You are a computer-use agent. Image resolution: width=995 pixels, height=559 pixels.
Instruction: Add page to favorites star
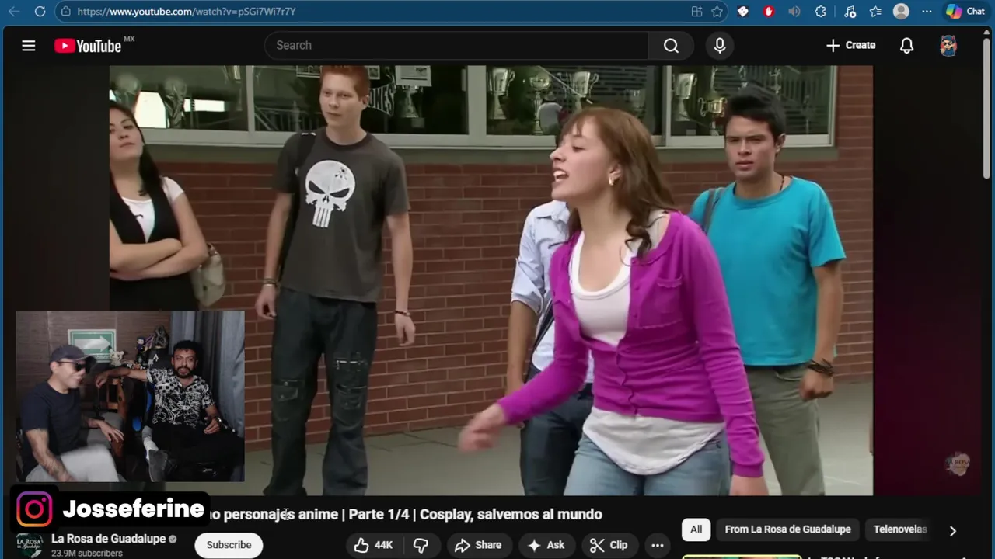pos(717,12)
